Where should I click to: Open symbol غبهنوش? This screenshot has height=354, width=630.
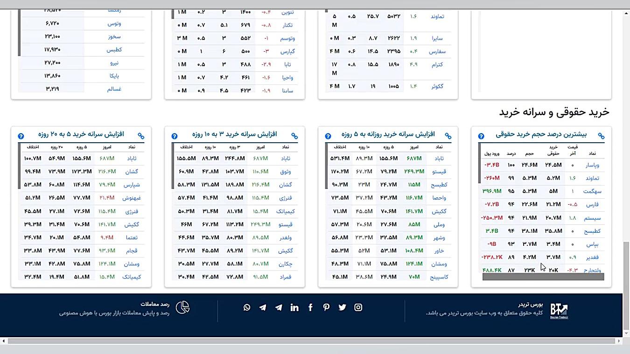coord(132,198)
